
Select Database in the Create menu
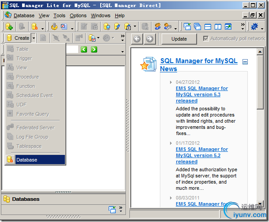point(35,160)
